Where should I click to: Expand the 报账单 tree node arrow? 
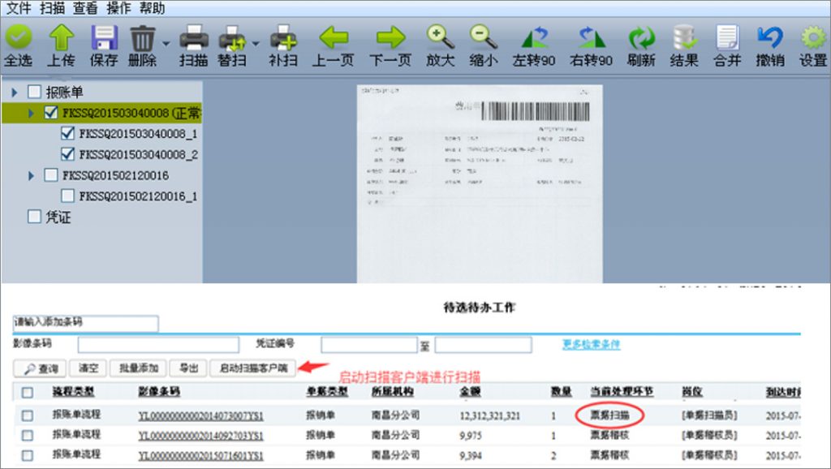[15, 93]
